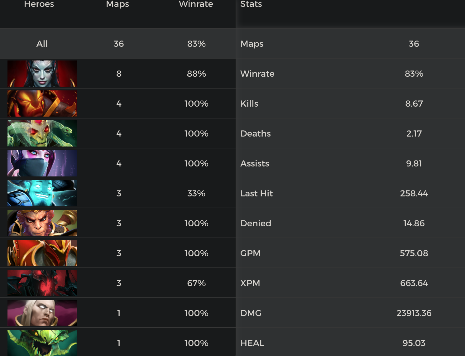Select the Storm Spirit hero portrait
Image resolution: width=465 pixels, height=356 pixels.
coord(42,193)
